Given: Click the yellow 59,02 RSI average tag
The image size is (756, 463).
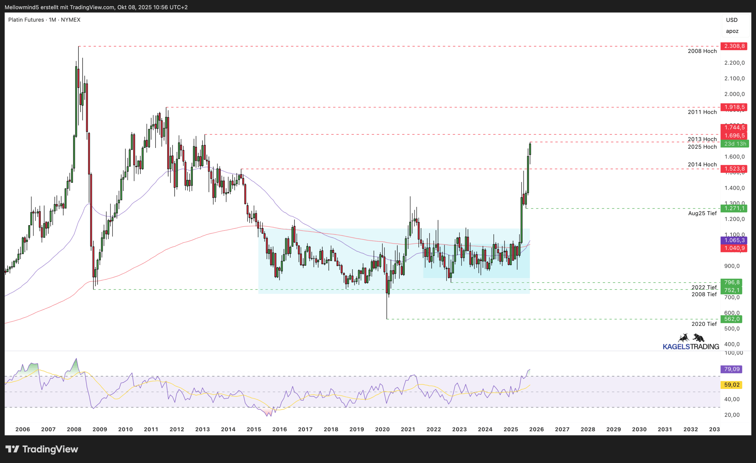Looking at the screenshot, I should coord(731,385).
